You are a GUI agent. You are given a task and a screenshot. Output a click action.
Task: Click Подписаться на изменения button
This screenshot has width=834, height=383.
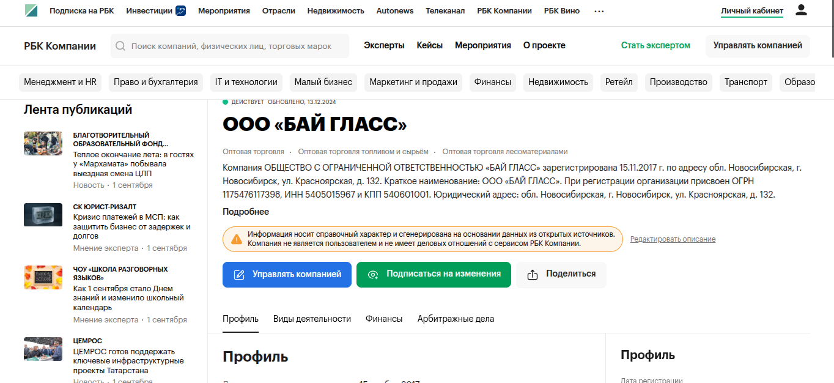pyautogui.click(x=434, y=275)
